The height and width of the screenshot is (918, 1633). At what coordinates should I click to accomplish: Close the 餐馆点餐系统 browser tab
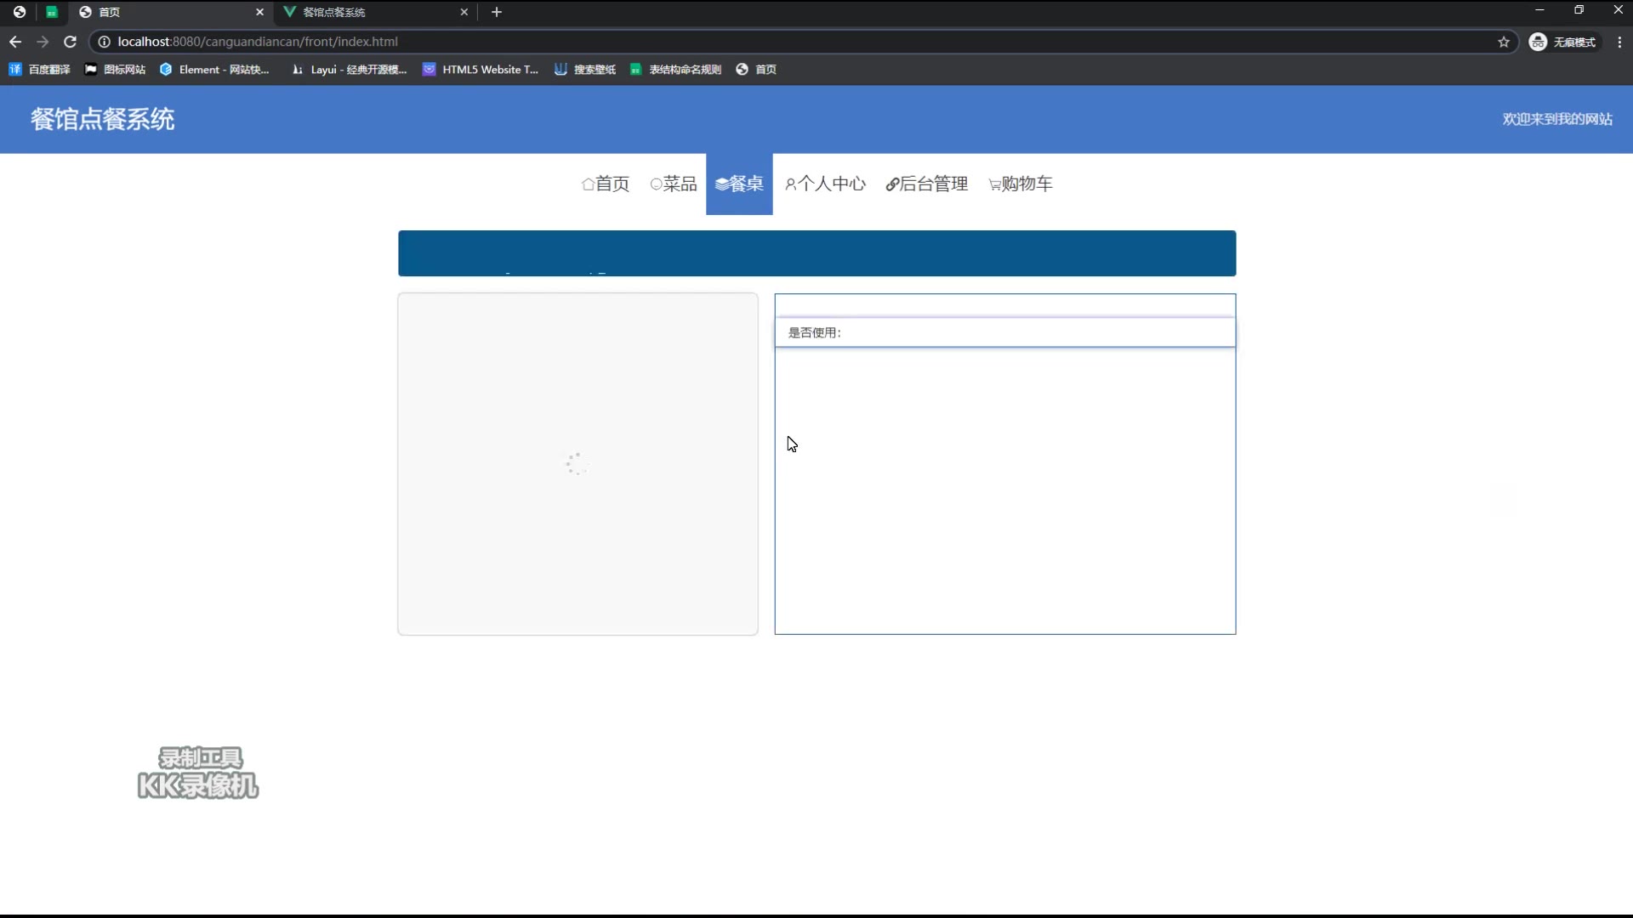coord(464,12)
